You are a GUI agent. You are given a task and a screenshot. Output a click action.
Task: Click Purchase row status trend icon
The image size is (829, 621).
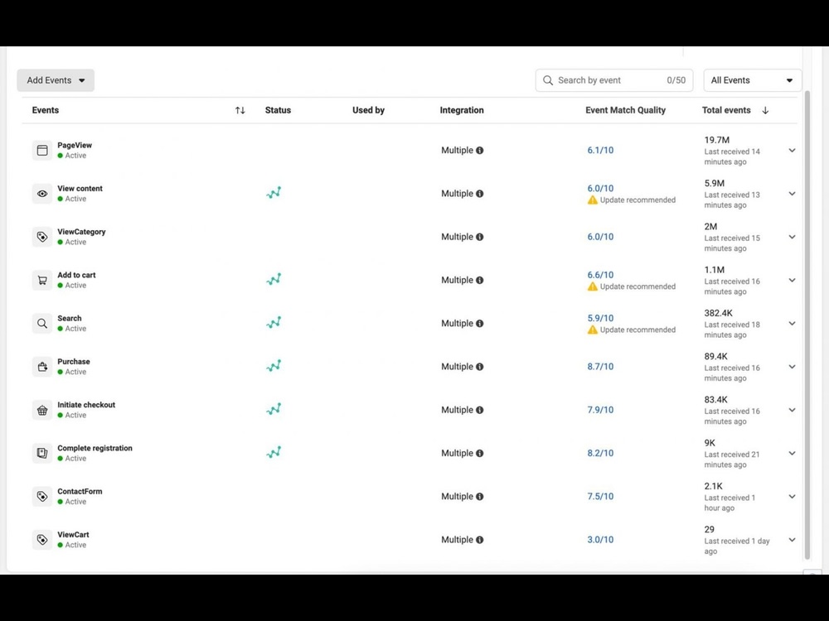(x=274, y=366)
